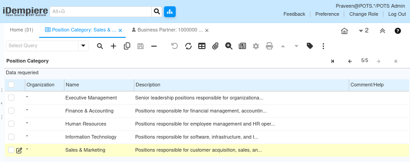Open the Select Query dropdown arrow
This screenshot has width=410, height=162.
(83, 46)
